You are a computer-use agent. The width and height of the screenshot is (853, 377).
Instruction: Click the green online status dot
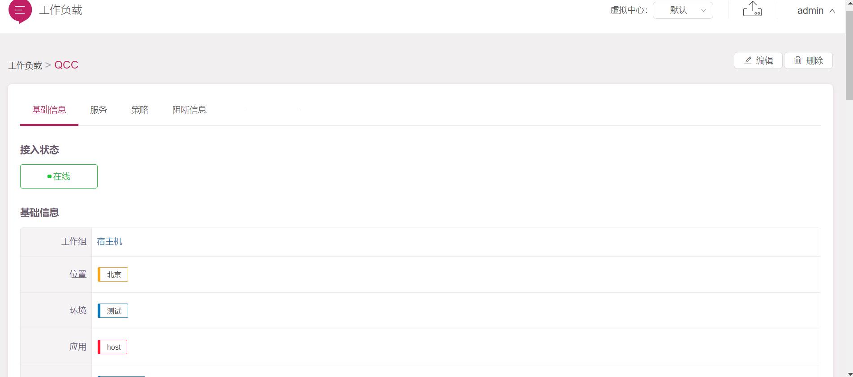pyautogui.click(x=49, y=177)
